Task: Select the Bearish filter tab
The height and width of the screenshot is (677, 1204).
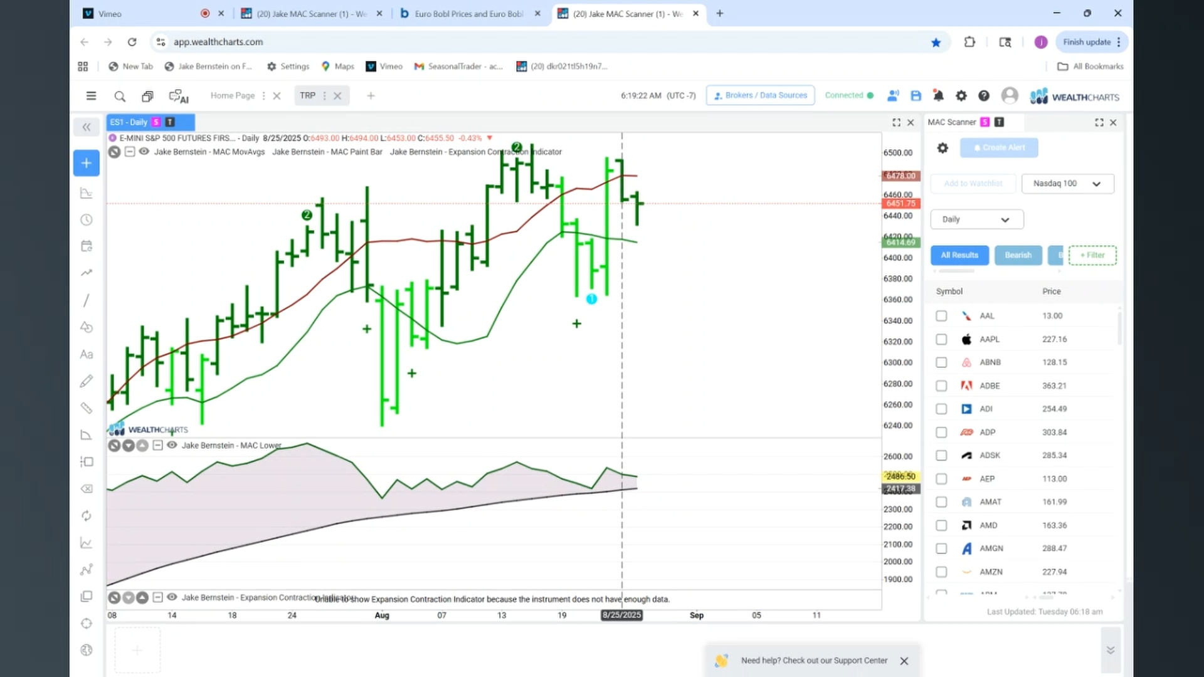Action: (1018, 255)
